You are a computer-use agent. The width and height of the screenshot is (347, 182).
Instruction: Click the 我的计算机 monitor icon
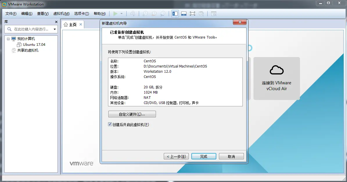coord(14,39)
